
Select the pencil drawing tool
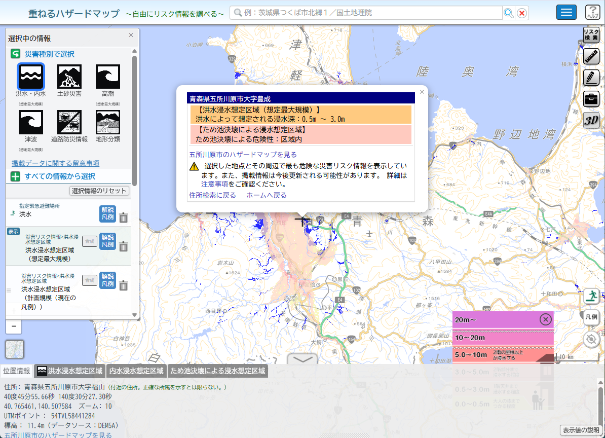point(591,78)
